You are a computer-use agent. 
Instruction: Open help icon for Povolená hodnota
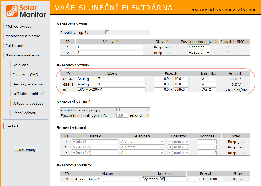216,42
